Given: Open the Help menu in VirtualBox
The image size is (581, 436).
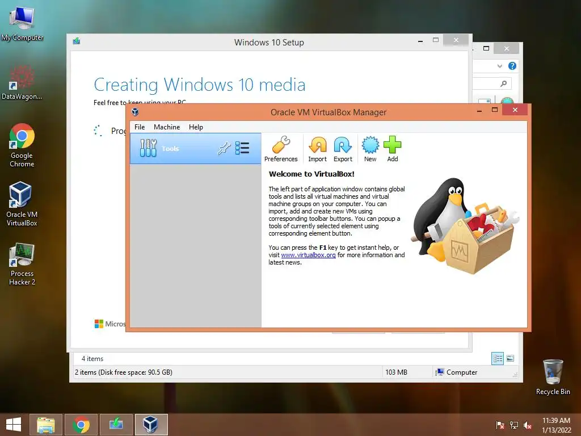Looking at the screenshot, I should pos(196,127).
